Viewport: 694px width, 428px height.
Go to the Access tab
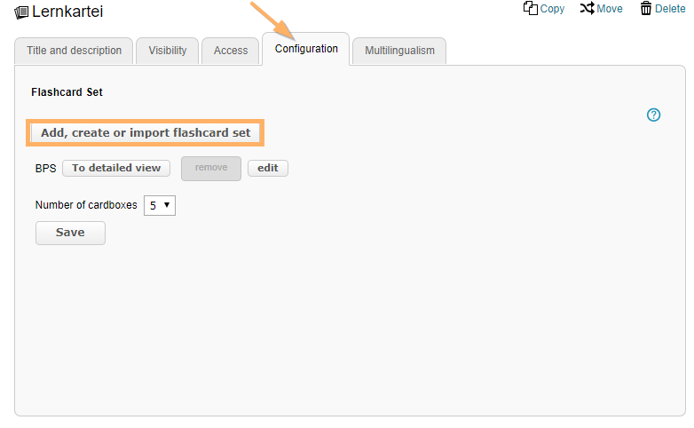click(231, 51)
